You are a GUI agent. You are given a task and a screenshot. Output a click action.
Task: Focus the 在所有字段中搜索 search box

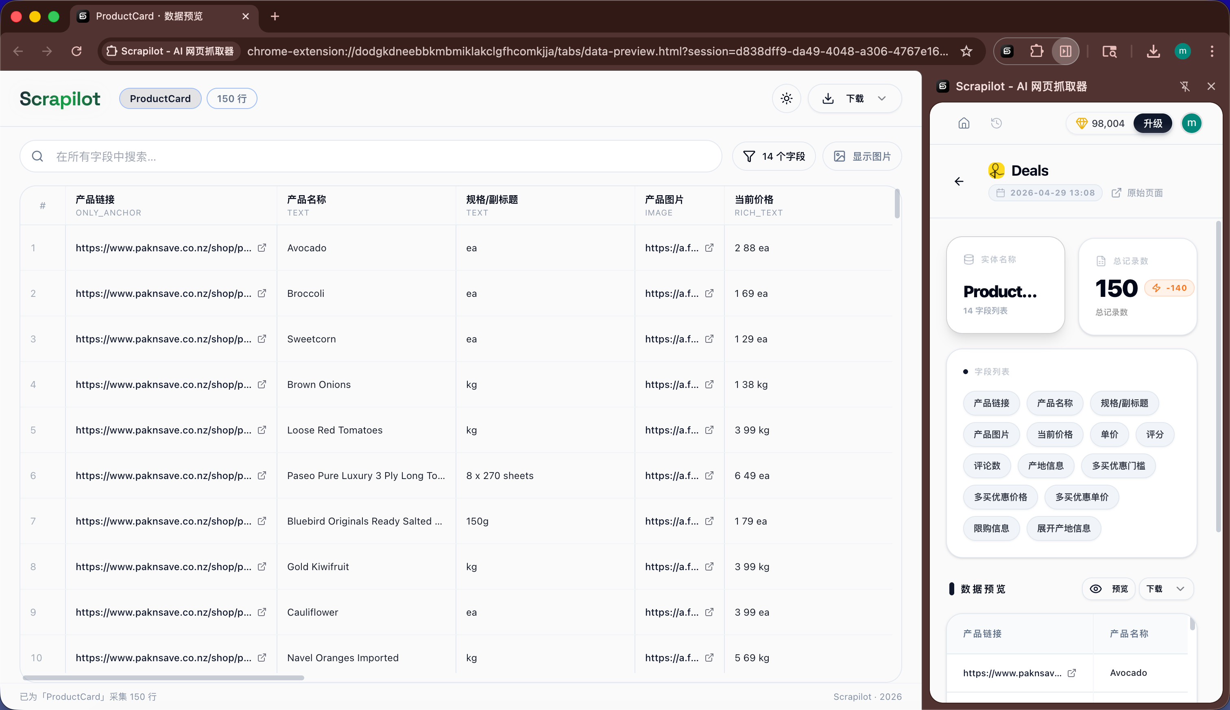(x=371, y=157)
